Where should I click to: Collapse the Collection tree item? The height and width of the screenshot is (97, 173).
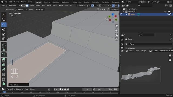(124, 12)
